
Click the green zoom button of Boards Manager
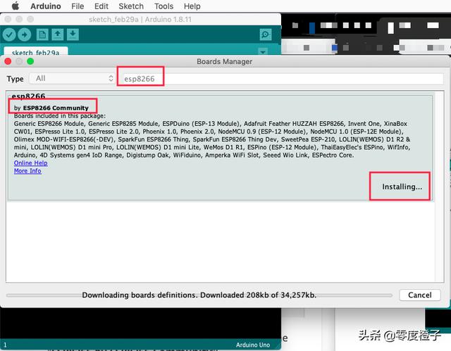pyautogui.click(x=30, y=61)
